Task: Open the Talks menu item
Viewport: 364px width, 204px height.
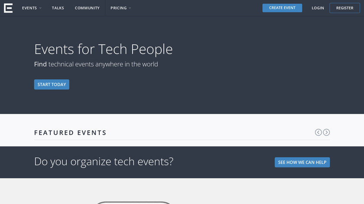Action: [58, 8]
